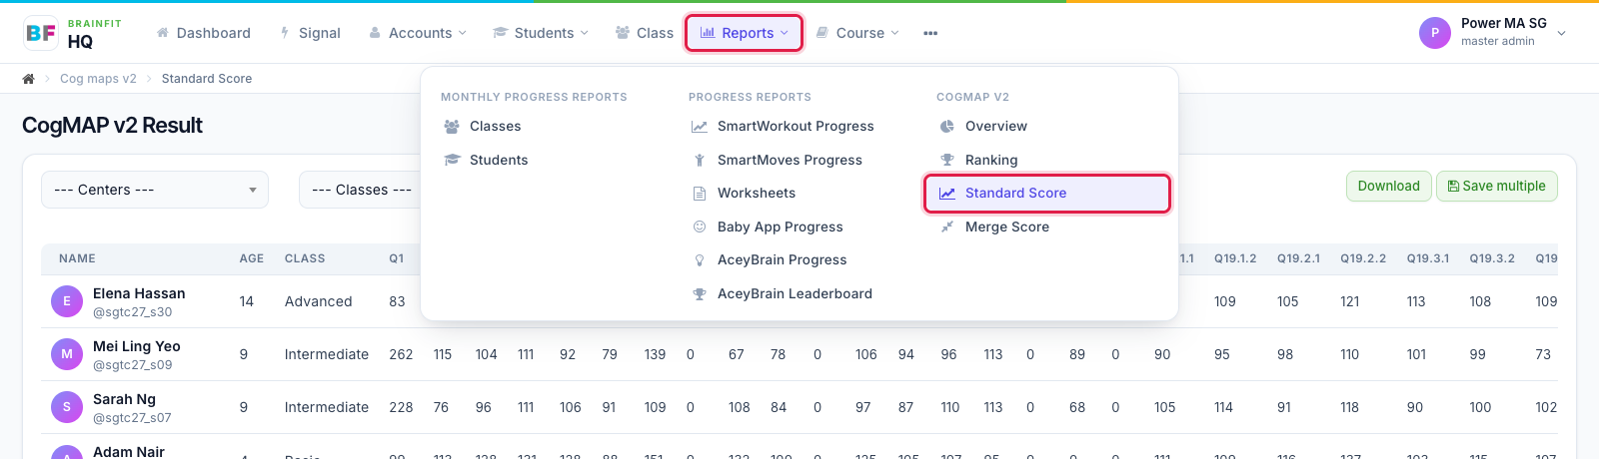1599x459 pixels.
Task: Click the Merge Score arrows icon
Action: [947, 227]
